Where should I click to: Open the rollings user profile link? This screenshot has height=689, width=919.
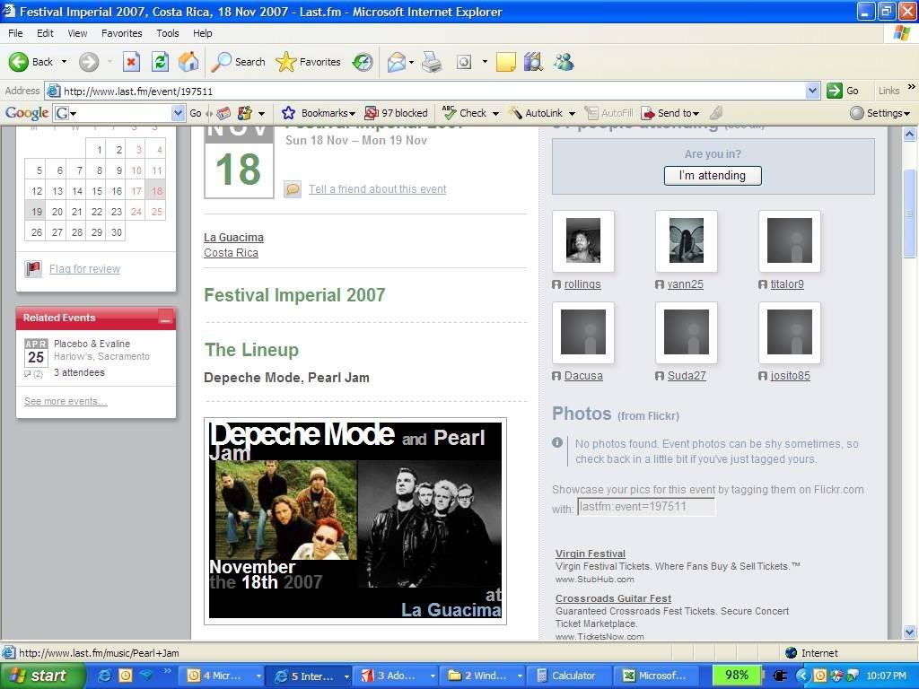coord(582,284)
